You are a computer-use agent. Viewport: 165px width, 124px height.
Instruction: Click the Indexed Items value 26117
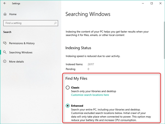click(x=91, y=64)
